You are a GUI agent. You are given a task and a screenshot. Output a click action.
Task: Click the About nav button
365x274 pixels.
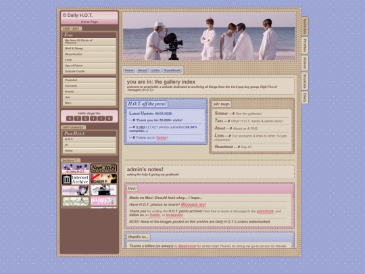pyautogui.click(x=142, y=70)
